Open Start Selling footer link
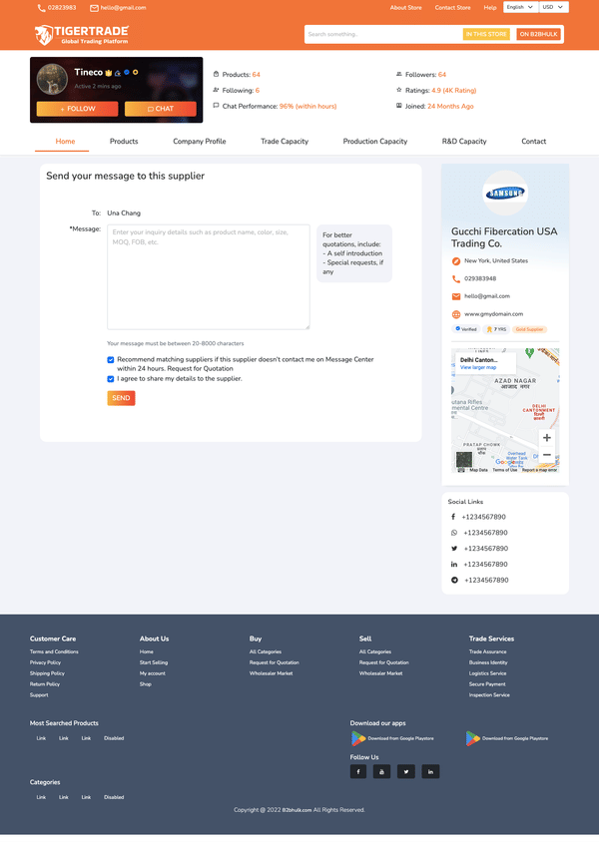 [x=154, y=662]
